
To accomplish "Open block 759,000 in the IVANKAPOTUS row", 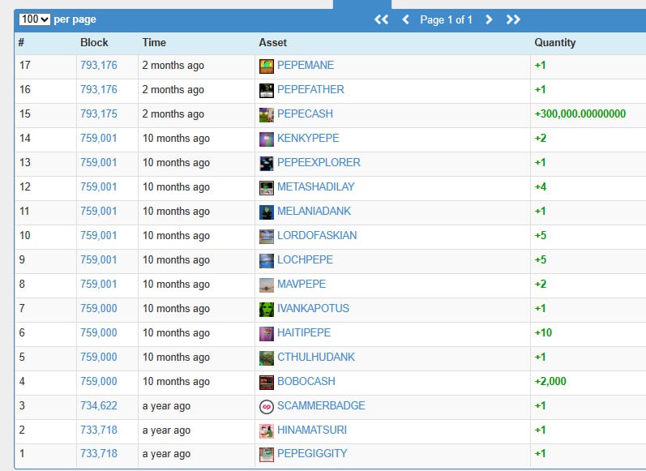I will tap(99, 308).
